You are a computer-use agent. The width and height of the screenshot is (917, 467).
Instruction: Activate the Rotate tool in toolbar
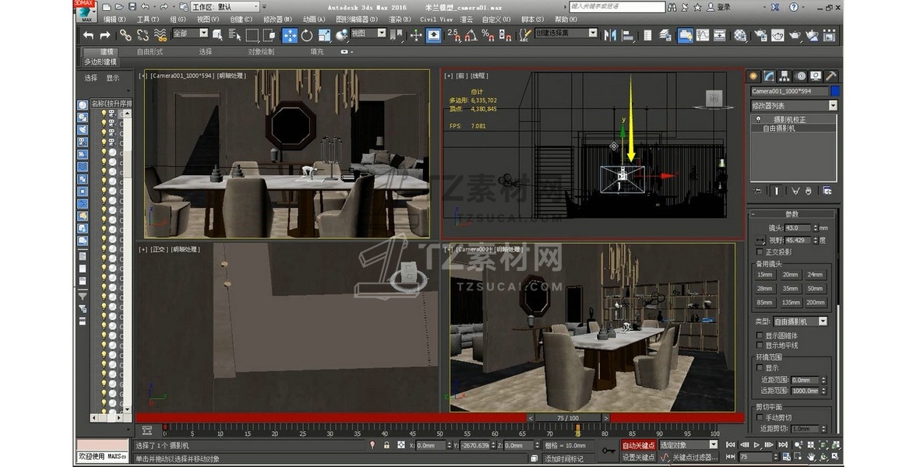[x=307, y=35]
